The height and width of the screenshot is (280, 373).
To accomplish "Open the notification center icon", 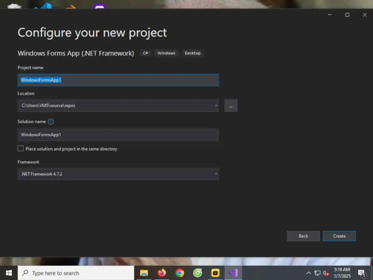I will tap(362, 273).
